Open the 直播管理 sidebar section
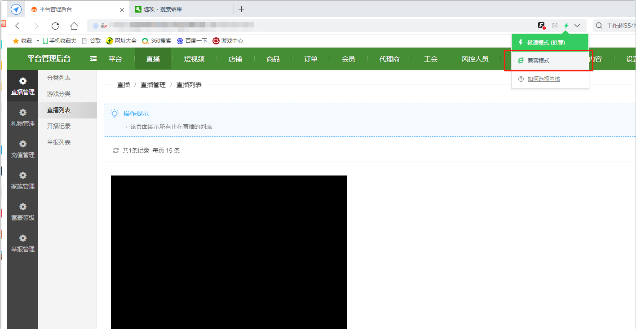This screenshot has width=636, height=329. tap(22, 85)
